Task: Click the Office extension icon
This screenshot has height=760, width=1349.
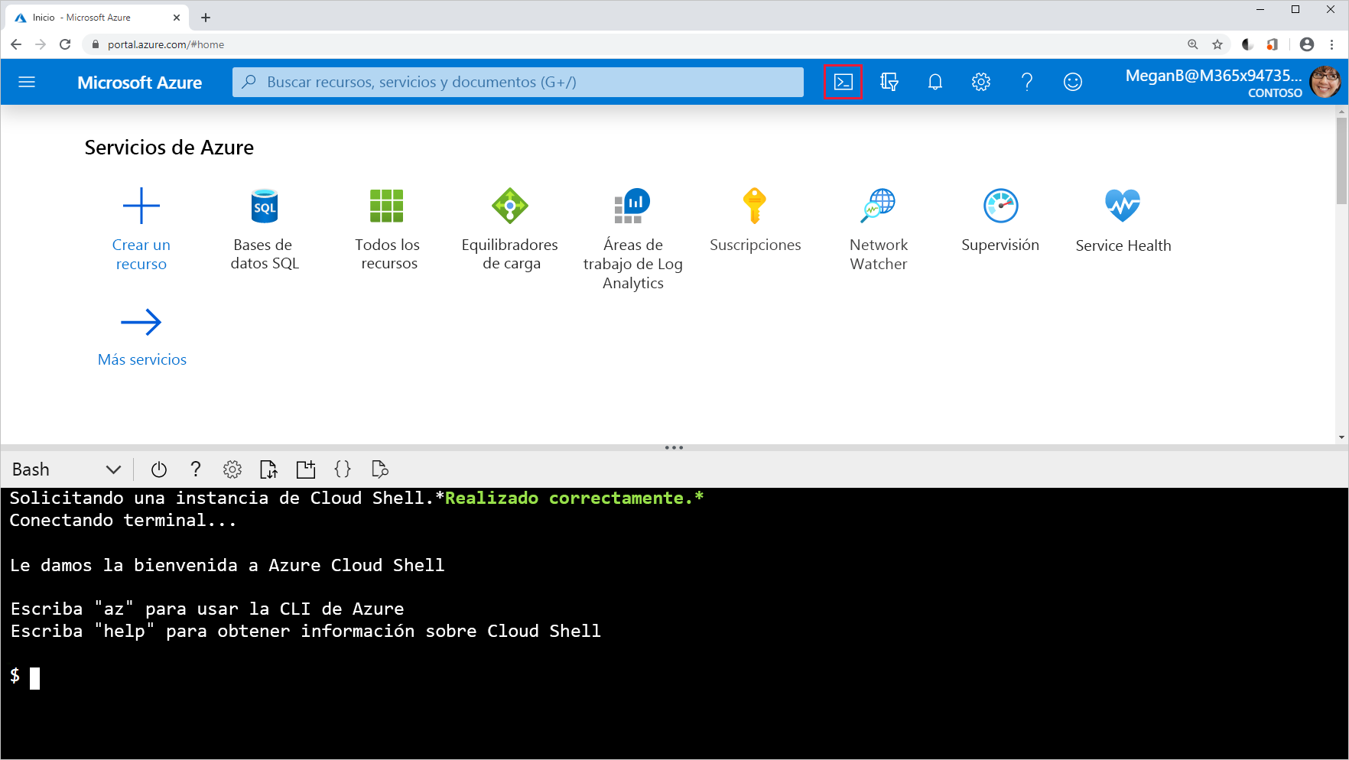Action: click(x=1272, y=44)
